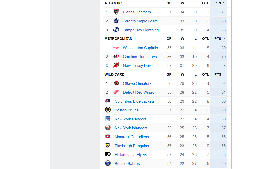Toggle PTS sort arrow in Metropolitan header
This screenshot has height=169, width=263.
[224, 39]
